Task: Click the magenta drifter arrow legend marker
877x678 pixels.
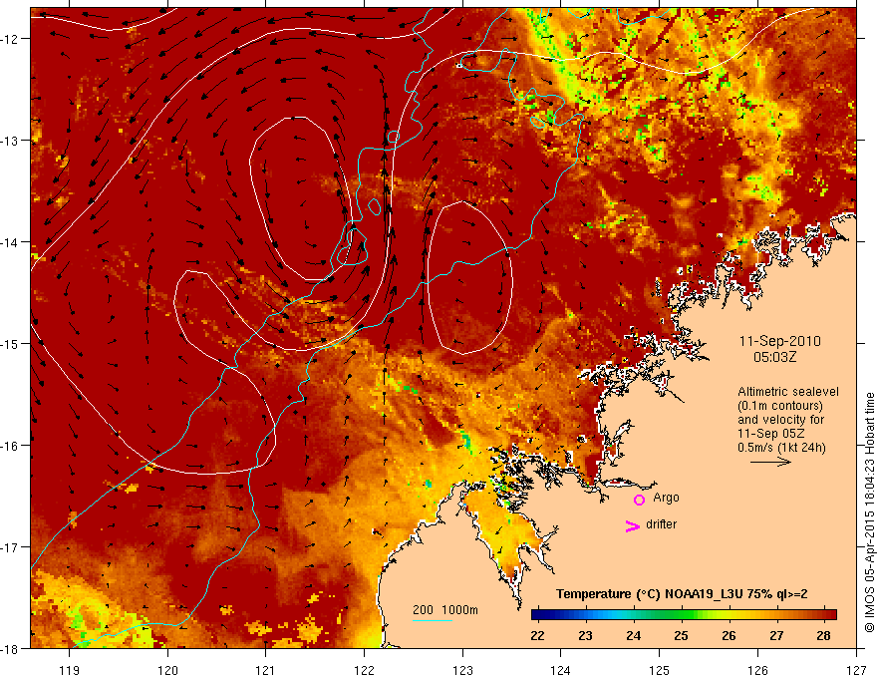Action: pos(633,525)
